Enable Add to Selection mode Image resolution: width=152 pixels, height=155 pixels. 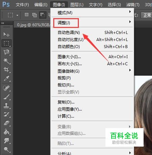[34, 15]
